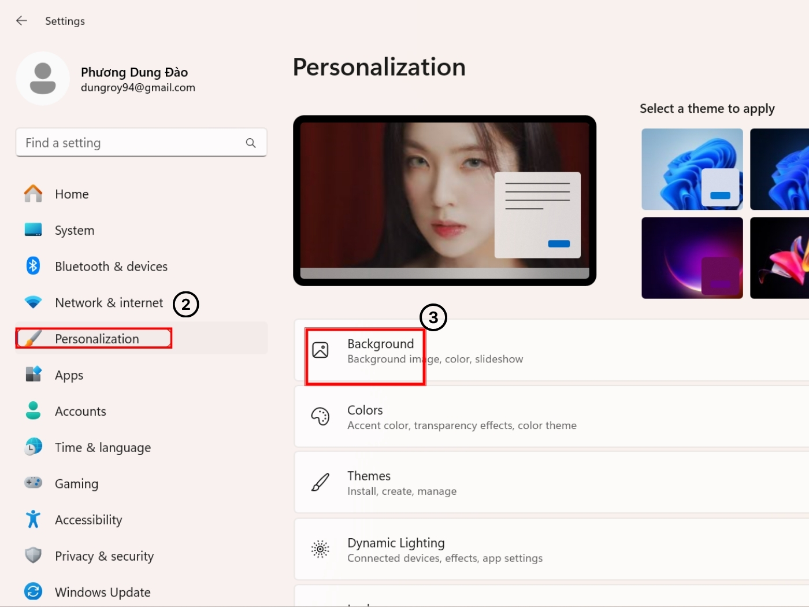Go to Time & language
Viewport: 809px width, 607px height.
[142, 447]
